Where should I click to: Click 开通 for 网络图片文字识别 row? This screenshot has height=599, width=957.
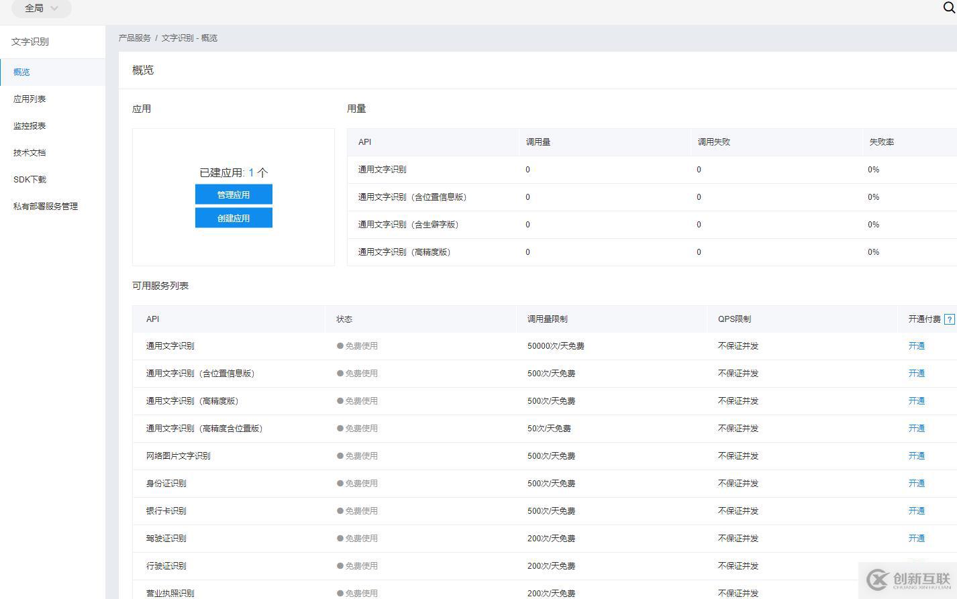coord(916,456)
